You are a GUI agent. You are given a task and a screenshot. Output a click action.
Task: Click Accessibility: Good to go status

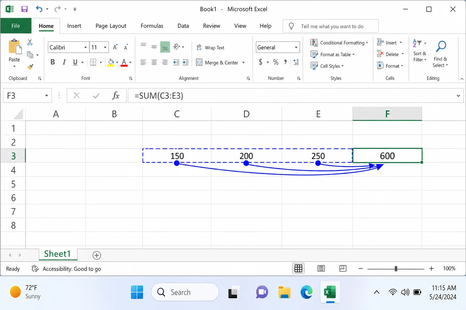click(66, 269)
